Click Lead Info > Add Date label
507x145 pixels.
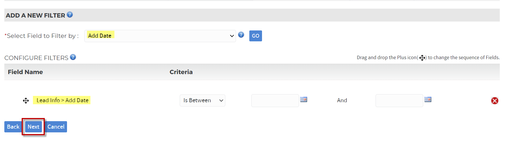[62, 100]
